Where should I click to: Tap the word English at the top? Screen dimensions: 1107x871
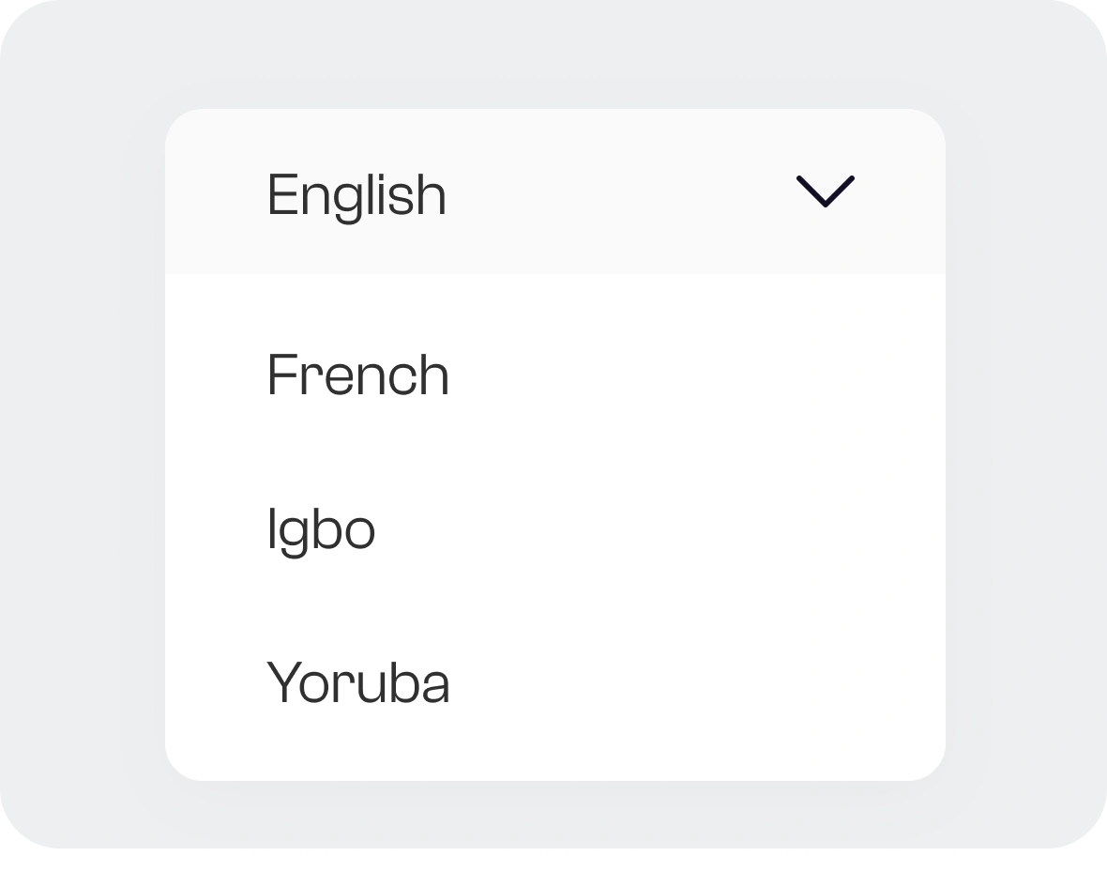[x=356, y=194]
